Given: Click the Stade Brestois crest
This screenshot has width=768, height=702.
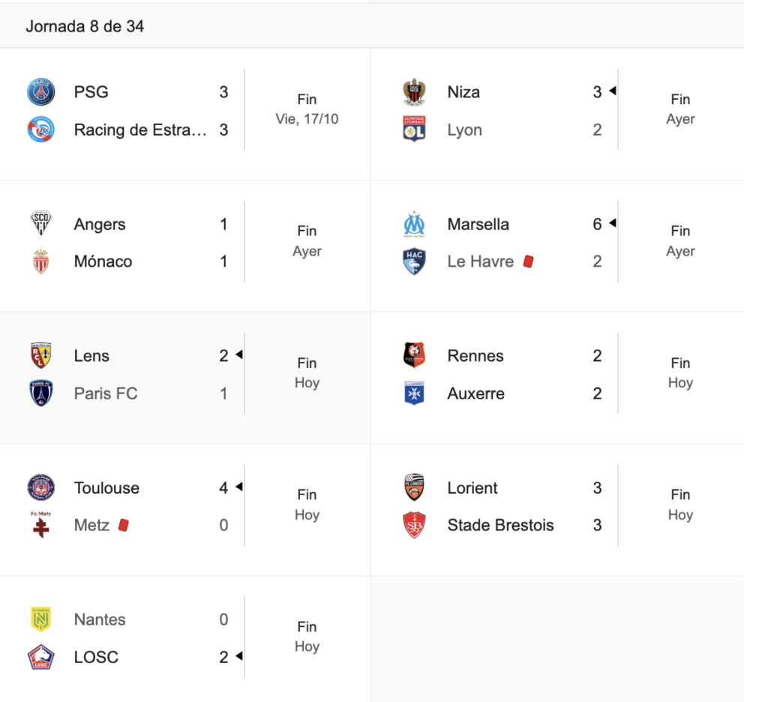Looking at the screenshot, I should pos(415,525).
